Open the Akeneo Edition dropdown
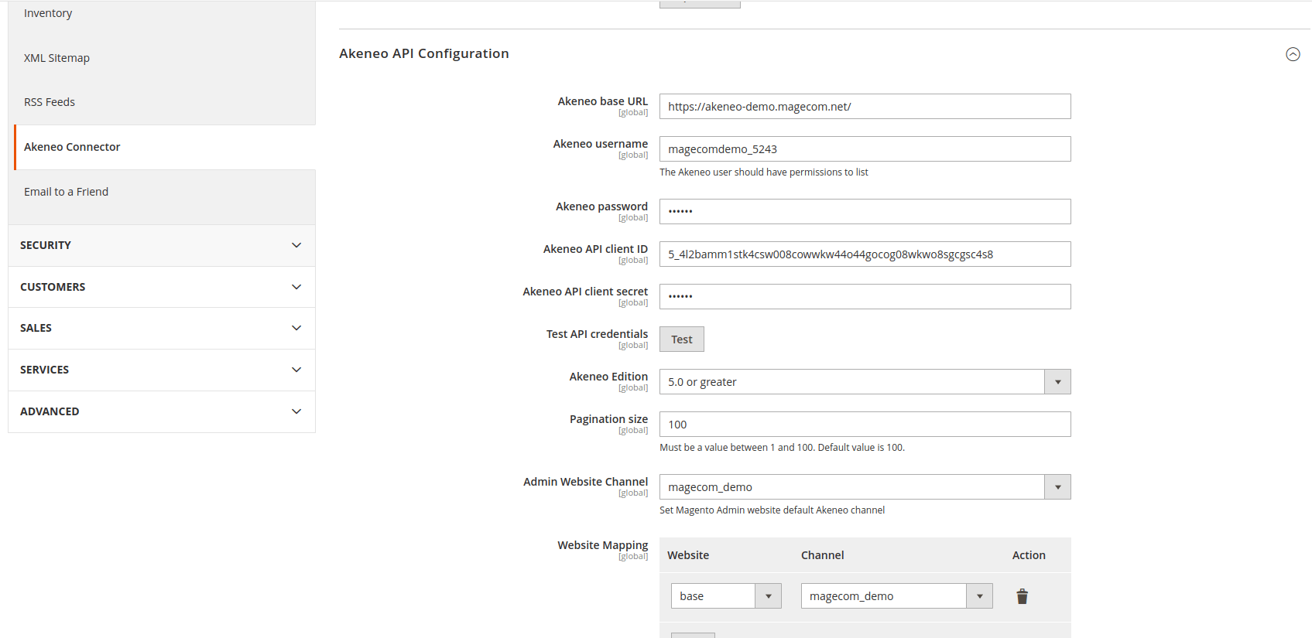Screen dimensions: 1312x638 click(865, 382)
